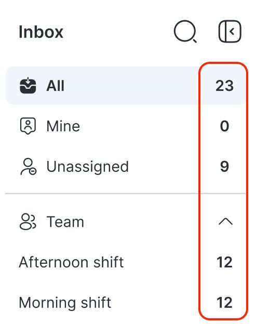Screen dimensions: 256x324
Task: Select the Team section label
Action: [65, 222]
